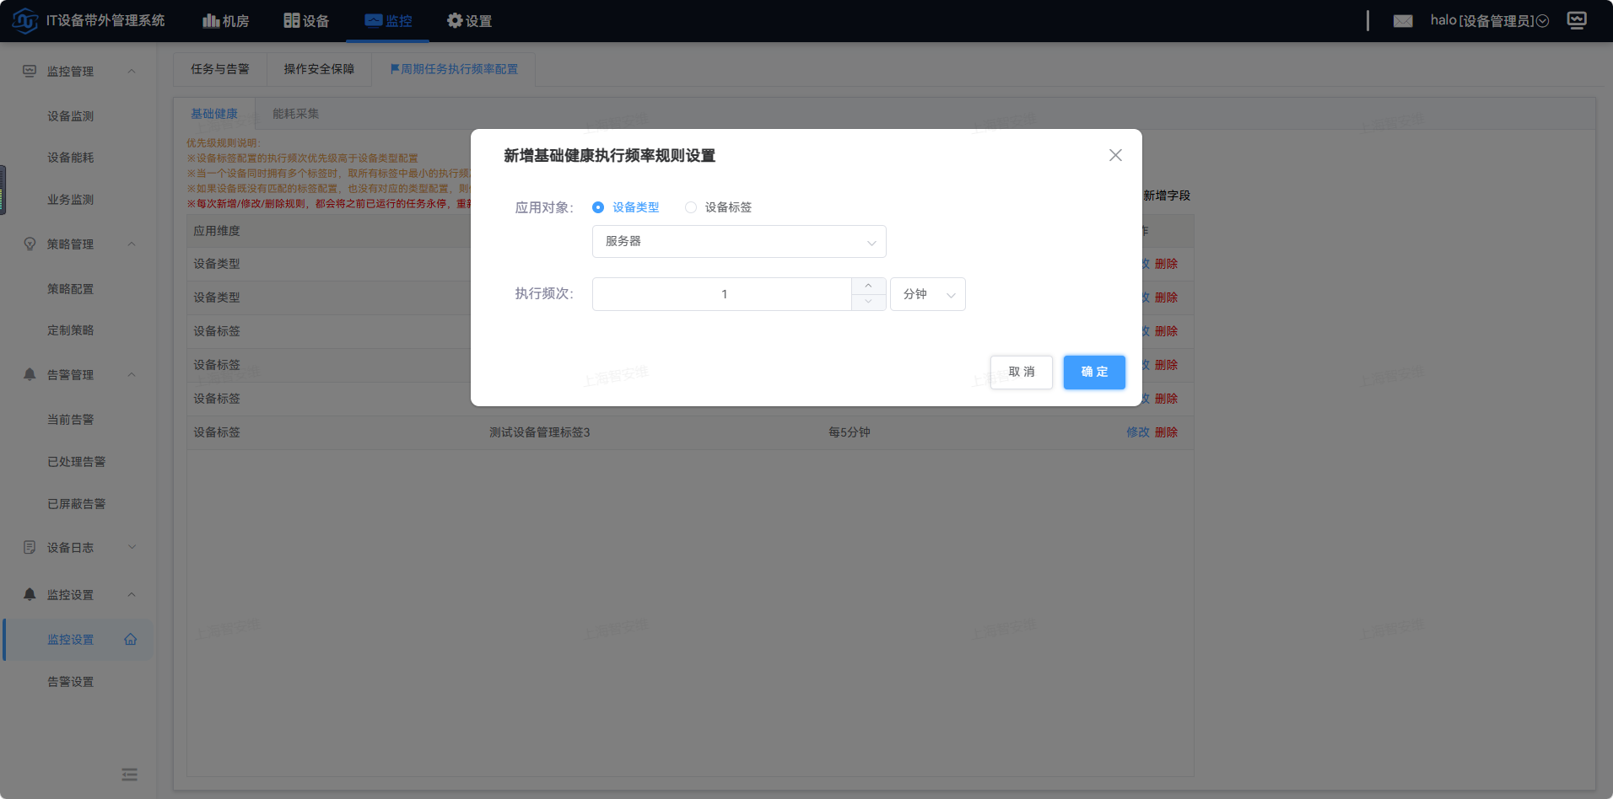This screenshot has height=799, width=1613.
Task: Click the 确定 confirm button
Action: (1094, 372)
